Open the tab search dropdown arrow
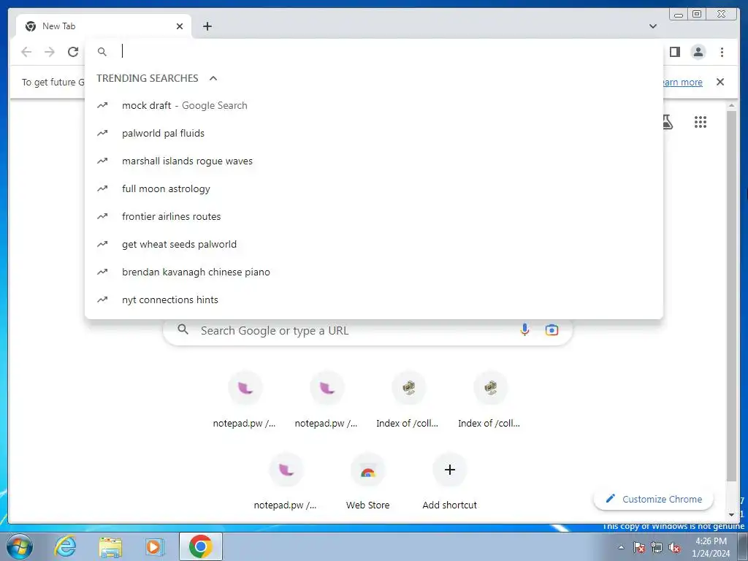This screenshot has height=561, width=748. (653, 26)
